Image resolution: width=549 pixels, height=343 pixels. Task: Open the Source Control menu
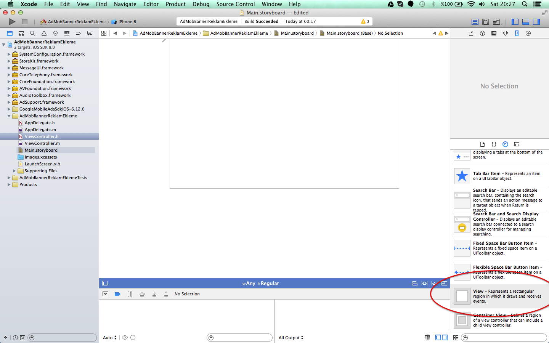(x=235, y=4)
